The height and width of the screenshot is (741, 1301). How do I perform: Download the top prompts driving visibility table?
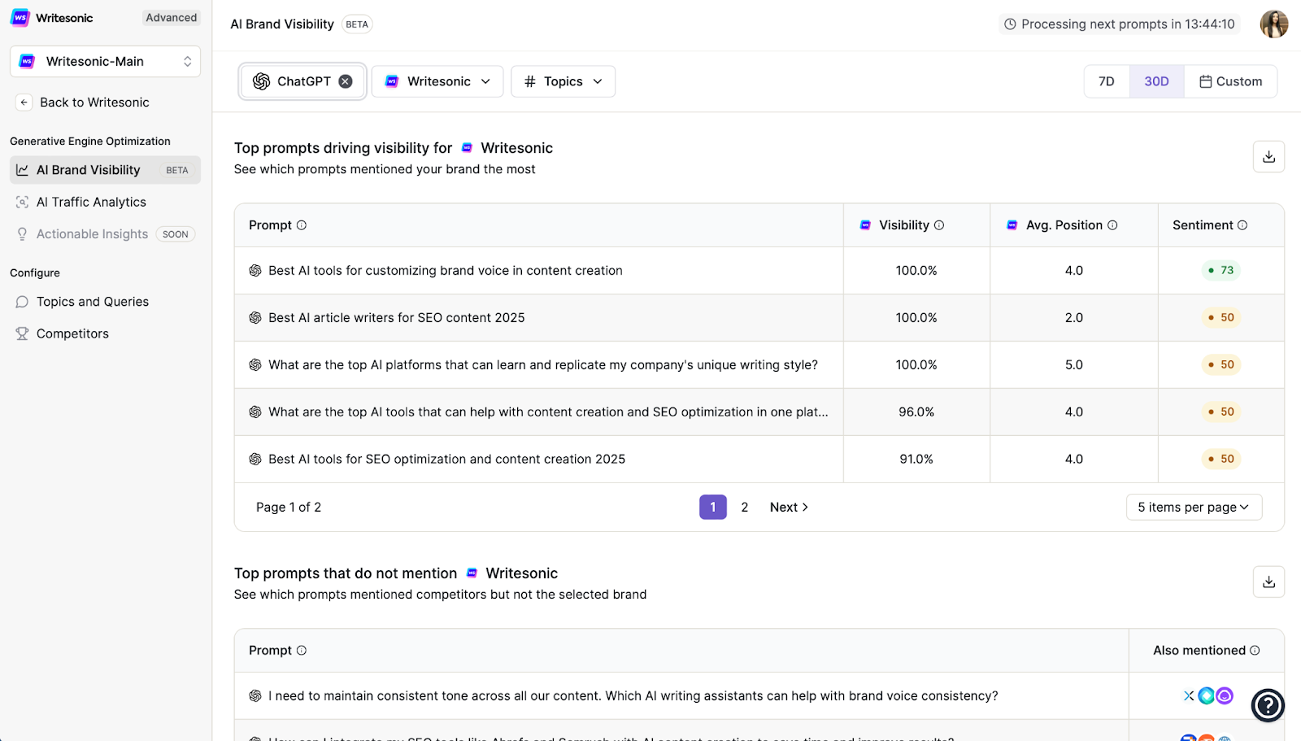point(1268,157)
